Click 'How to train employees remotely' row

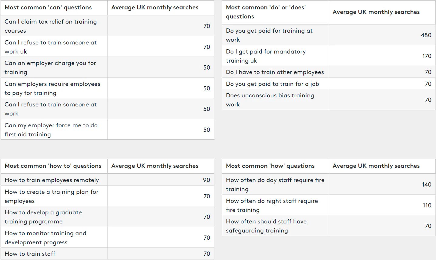pyautogui.click(x=52, y=180)
